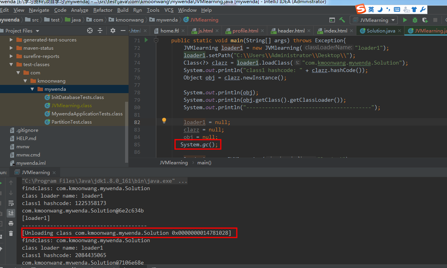Screen dimensions: 447x268
Task: Click the Sogou input method S logo
Action: pyautogui.click(x=361, y=9)
